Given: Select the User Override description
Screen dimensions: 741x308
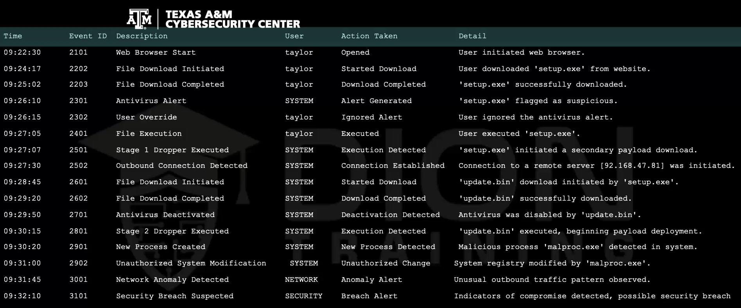Looking at the screenshot, I should (x=146, y=117).
